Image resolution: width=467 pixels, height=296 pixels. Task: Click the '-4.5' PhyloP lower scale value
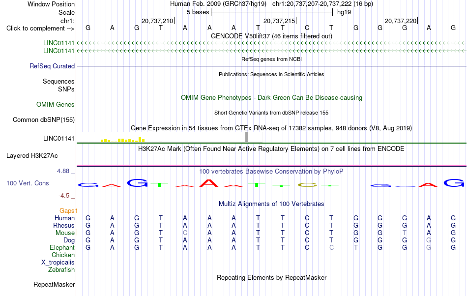click(x=64, y=195)
